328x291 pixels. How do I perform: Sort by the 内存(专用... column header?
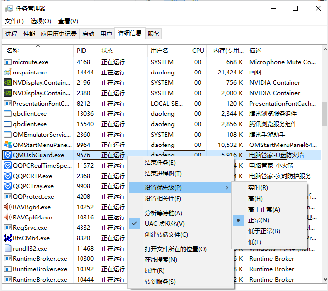[227, 51]
